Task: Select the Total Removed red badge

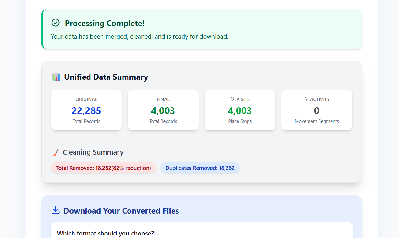Action: pyautogui.click(x=103, y=168)
